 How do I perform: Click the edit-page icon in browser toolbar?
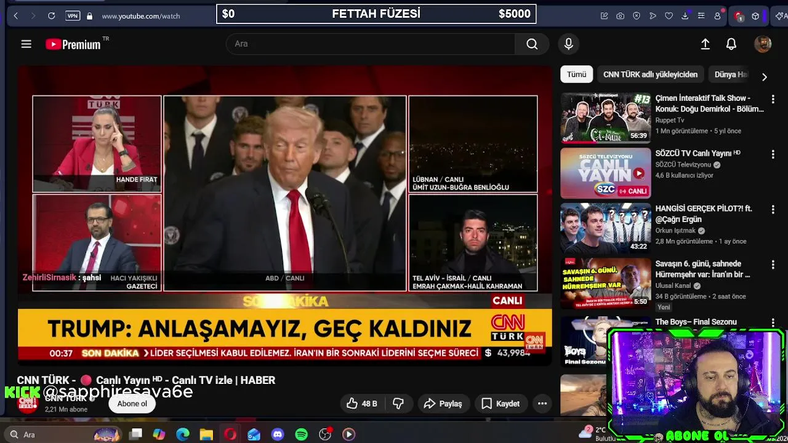[604, 16]
